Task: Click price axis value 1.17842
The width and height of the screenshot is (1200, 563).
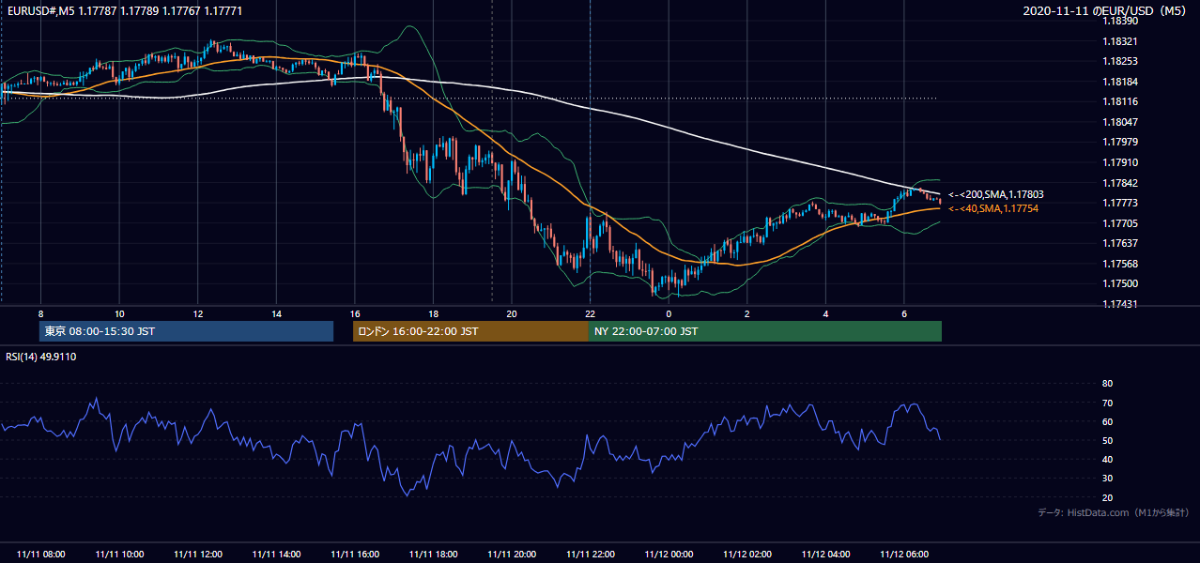Action: [1121, 183]
